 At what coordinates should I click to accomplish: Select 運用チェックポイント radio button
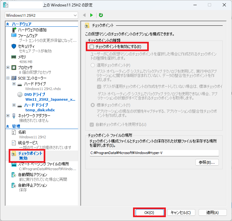[x=93, y=65]
